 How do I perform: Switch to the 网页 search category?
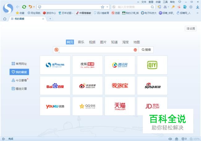click(x=70, y=42)
